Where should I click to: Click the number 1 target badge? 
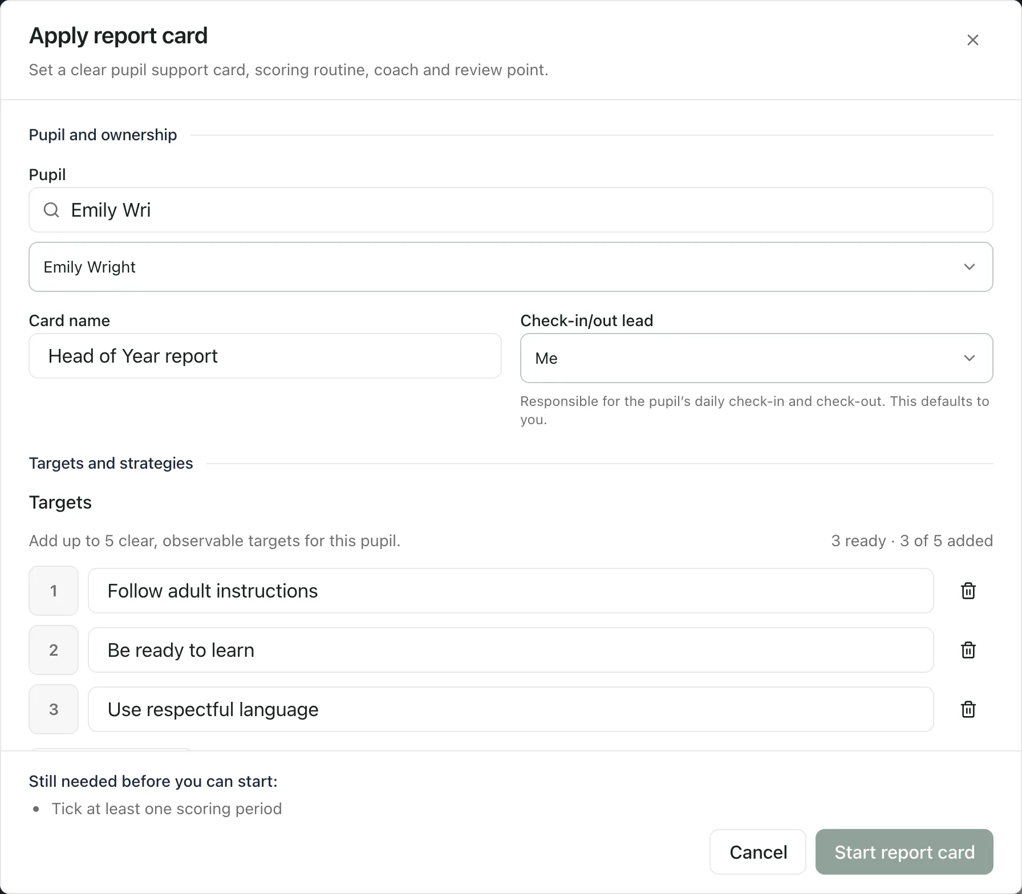[x=54, y=591]
